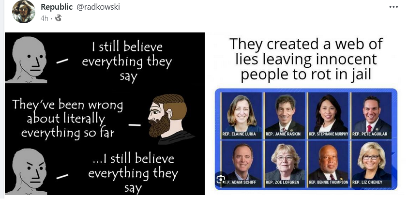Click the 4h post timestamp
The image size is (408, 199).
pyautogui.click(x=44, y=18)
